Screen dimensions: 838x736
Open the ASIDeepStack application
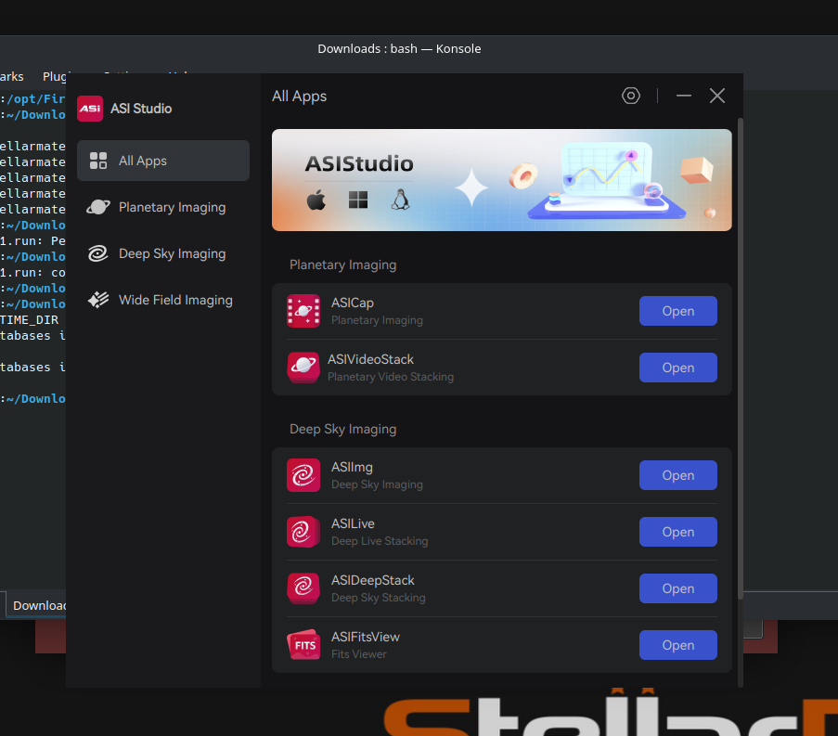point(678,588)
